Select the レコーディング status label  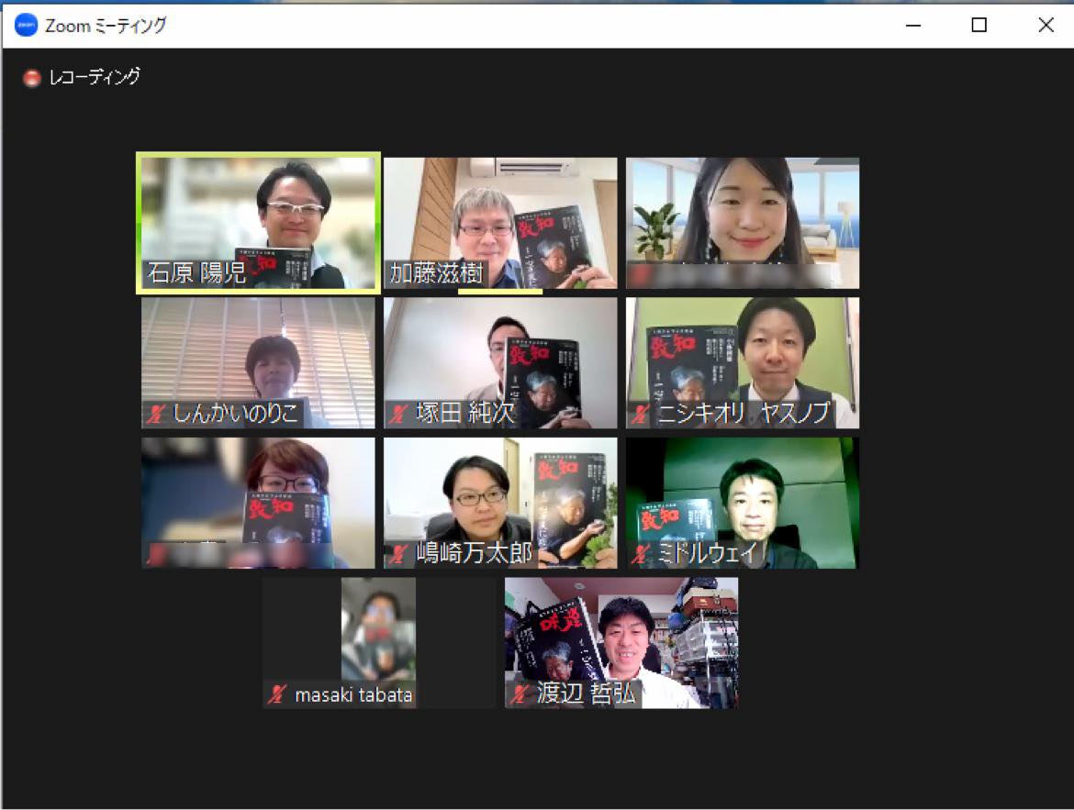(95, 77)
